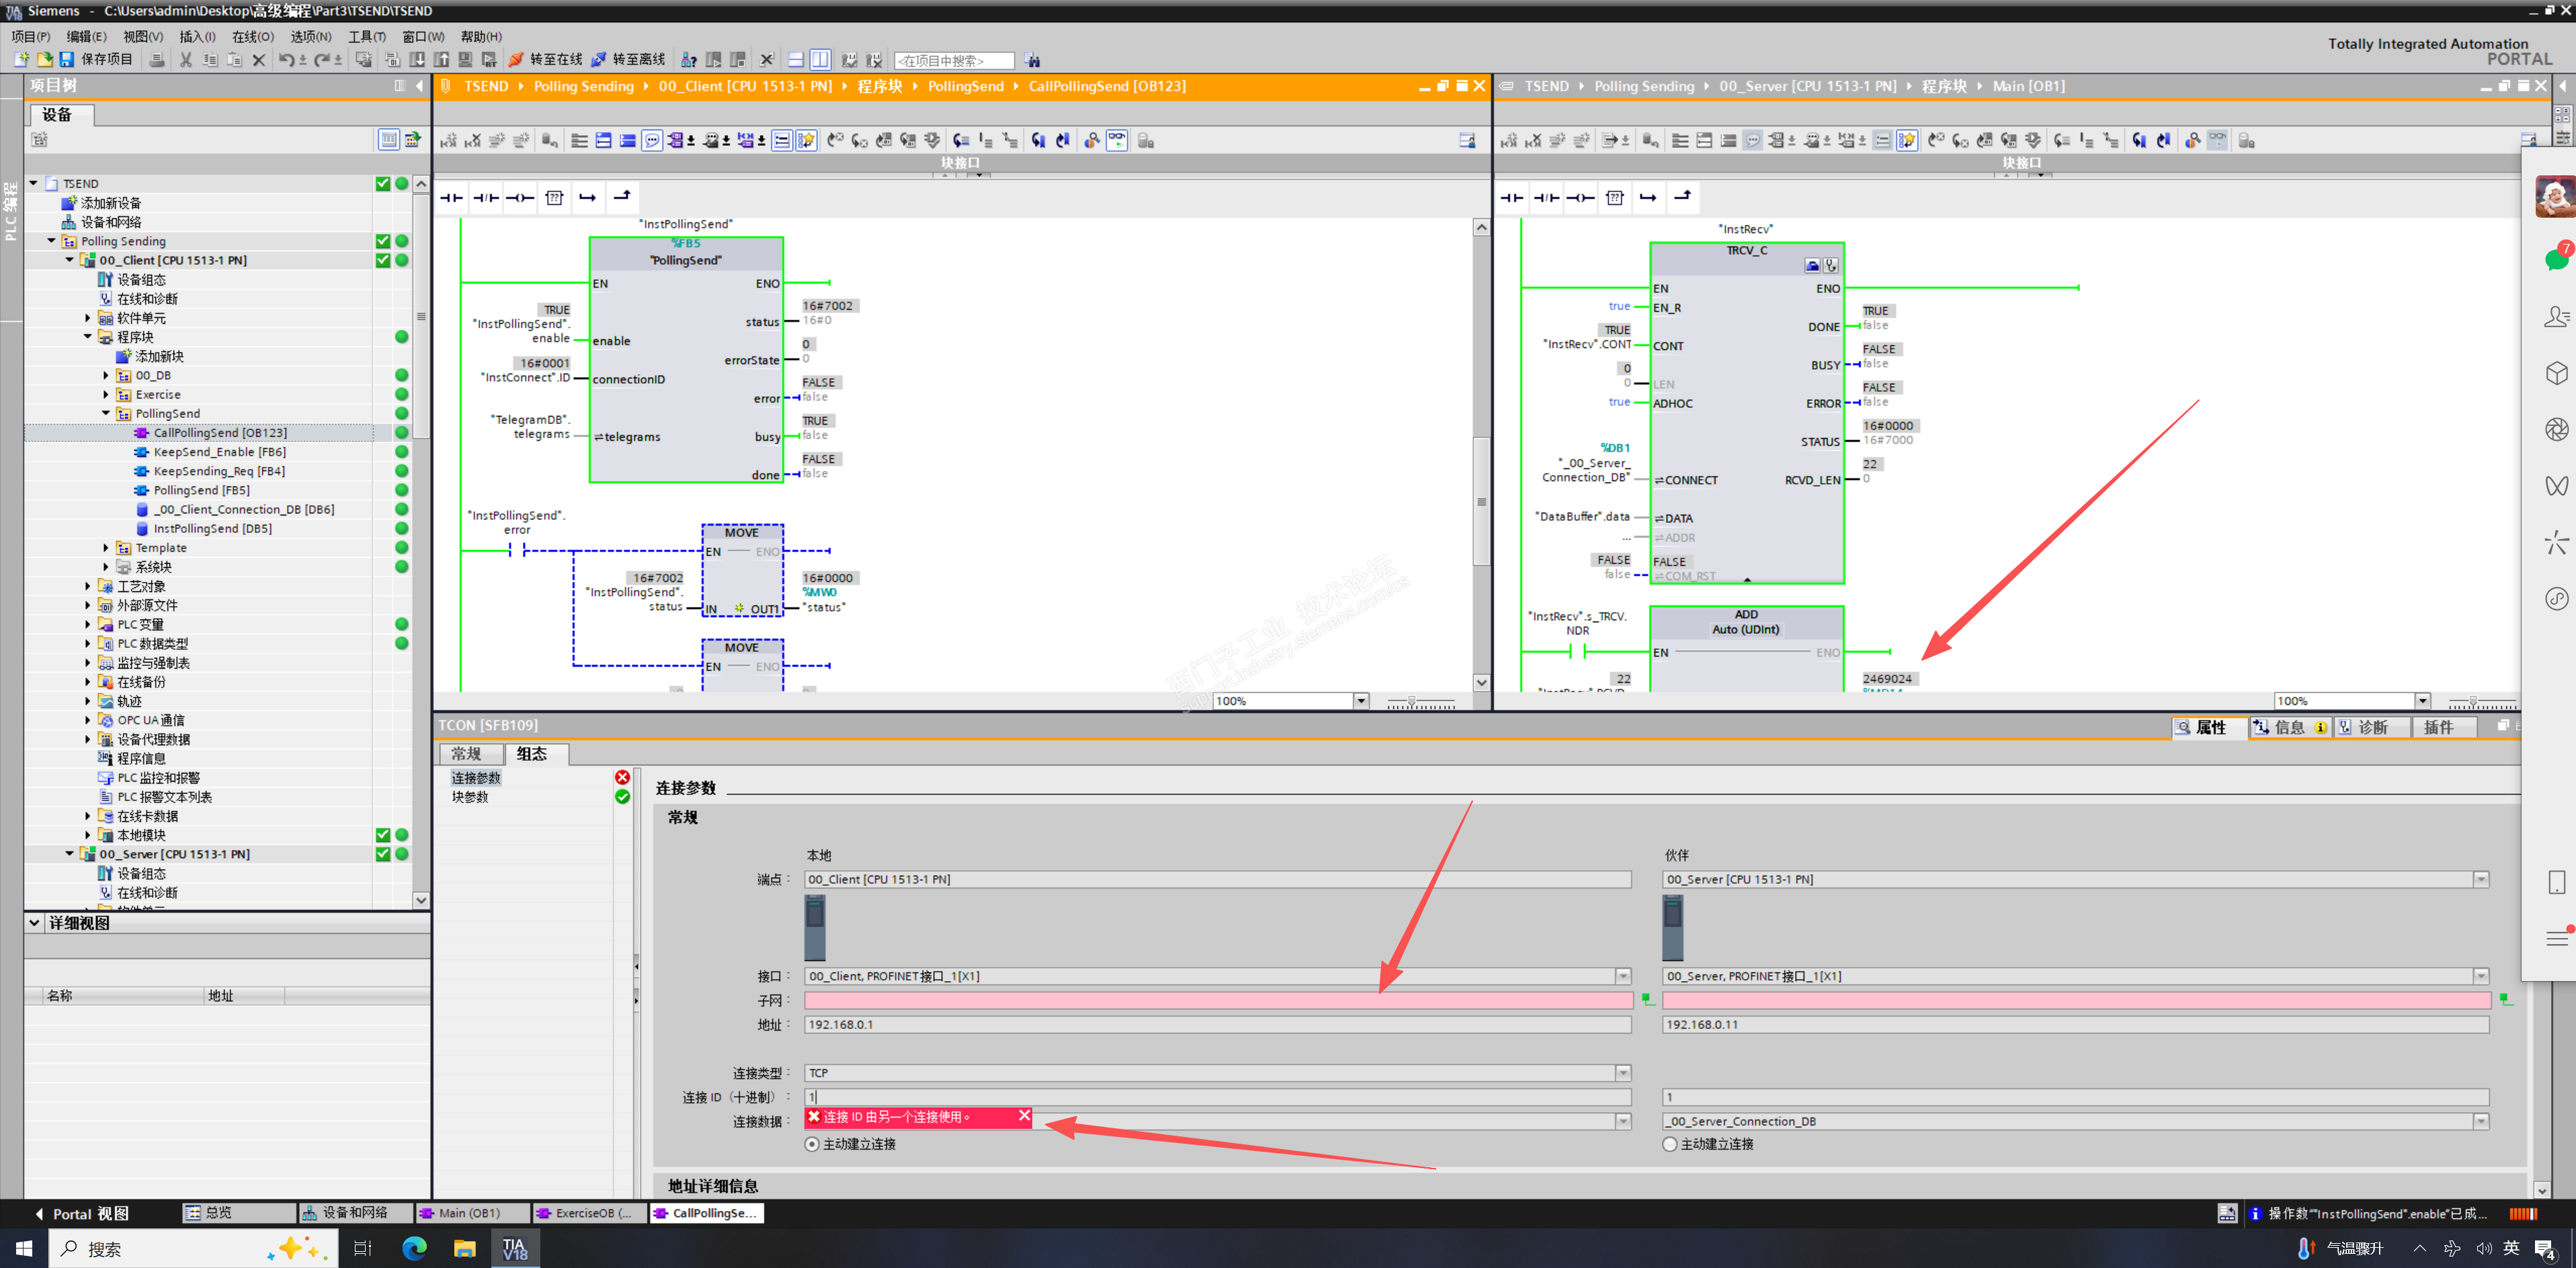Select local active connection establishment radio
This screenshot has width=2576, height=1268.
point(812,1144)
